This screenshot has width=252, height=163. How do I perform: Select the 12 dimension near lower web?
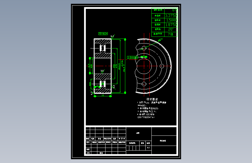97,86
